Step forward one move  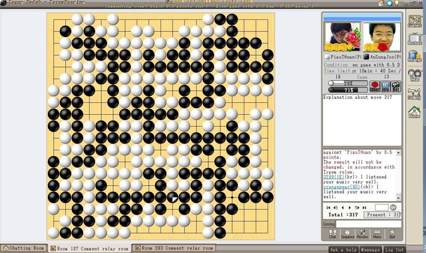349,207
